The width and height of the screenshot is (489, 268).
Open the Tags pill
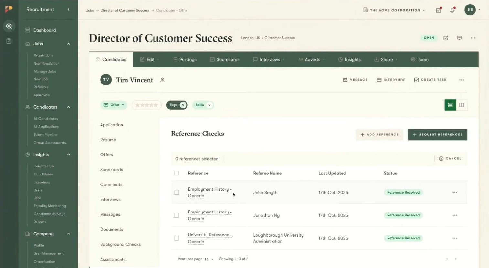[177, 105]
